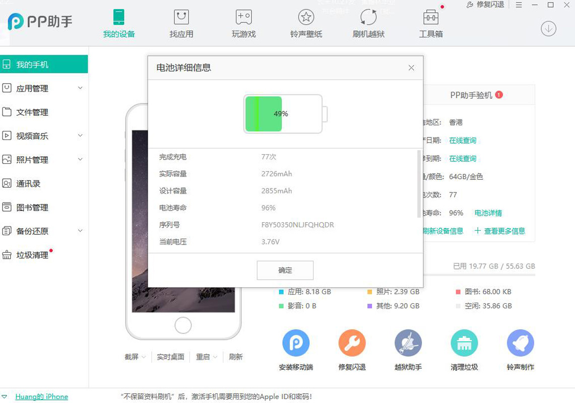Click the storage usage bar
This screenshot has width=575, height=403.
[479, 274]
